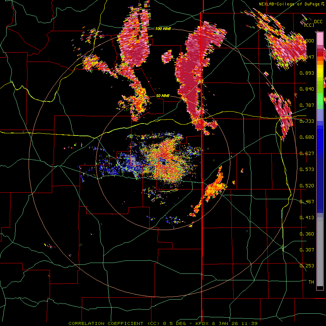This screenshot has width=326, height=326.
Task: Click the TH threshold label
Action: [x=311, y=282]
